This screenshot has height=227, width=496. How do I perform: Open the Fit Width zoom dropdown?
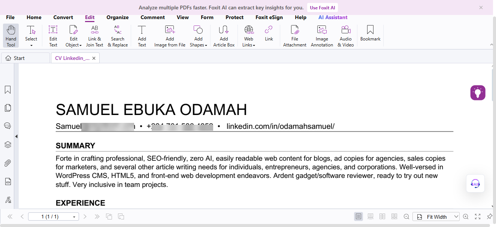click(x=456, y=217)
